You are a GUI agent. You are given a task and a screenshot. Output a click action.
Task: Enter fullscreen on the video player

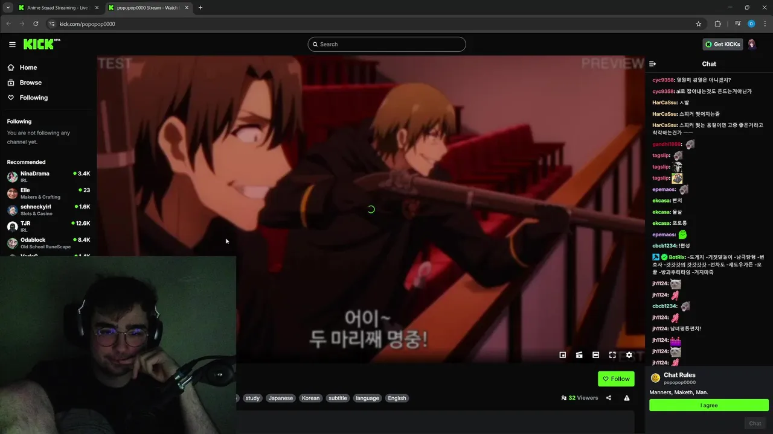[x=612, y=355]
